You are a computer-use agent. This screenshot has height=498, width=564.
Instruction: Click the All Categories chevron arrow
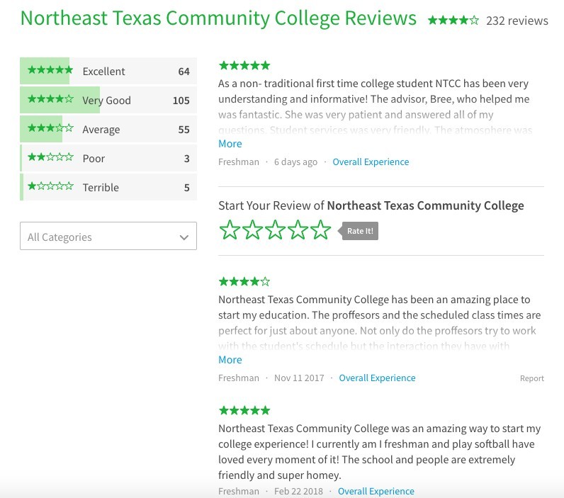[x=184, y=237]
